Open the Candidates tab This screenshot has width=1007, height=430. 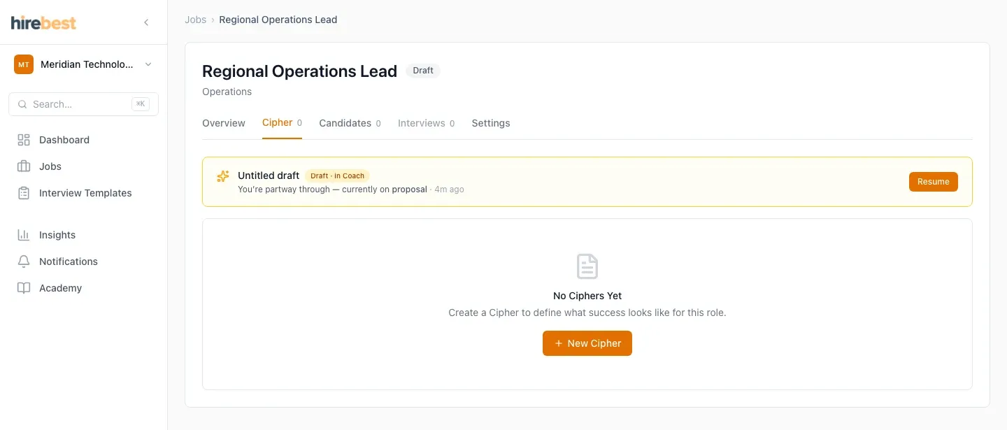pos(350,123)
